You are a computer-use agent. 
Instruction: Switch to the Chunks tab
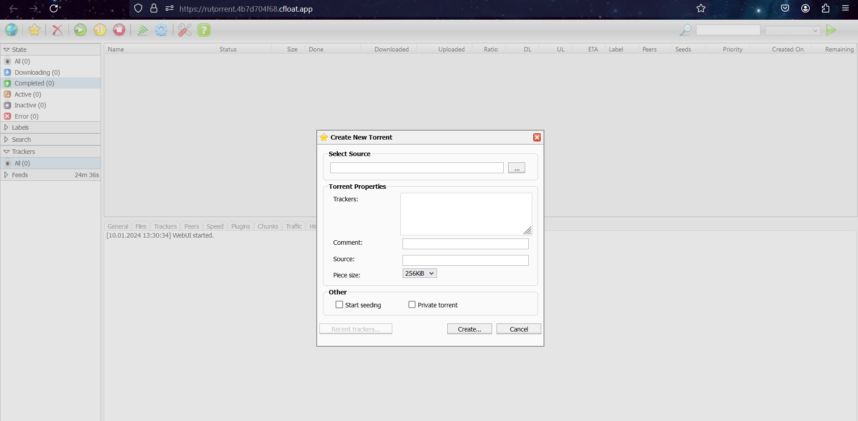tap(268, 226)
